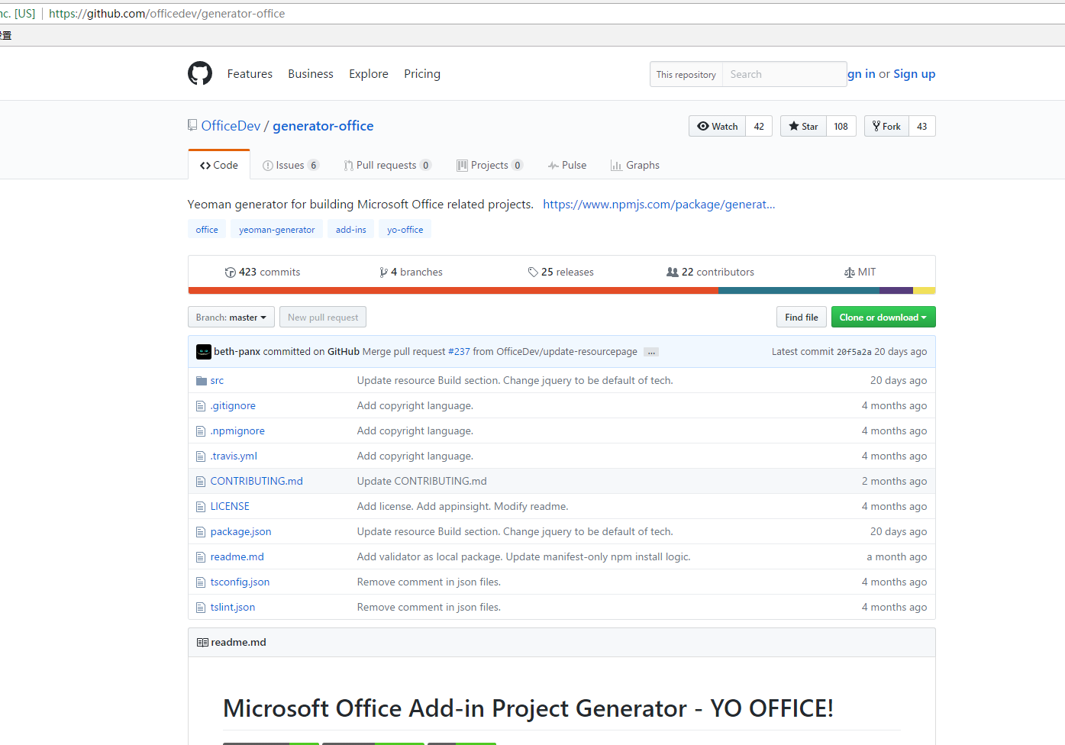Open the 4 branches link
Viewport: 1065px width, 745px height.
411,273
